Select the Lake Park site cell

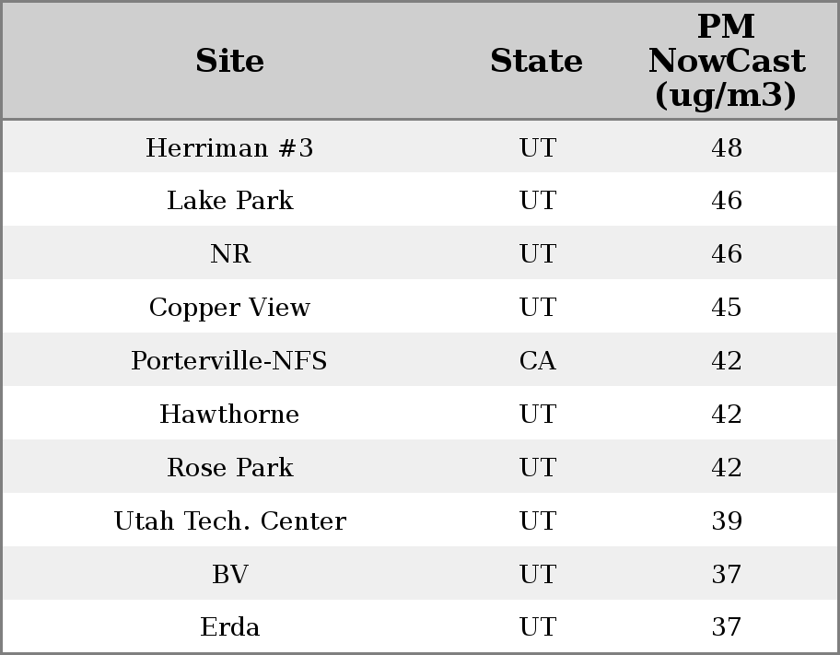229,201
